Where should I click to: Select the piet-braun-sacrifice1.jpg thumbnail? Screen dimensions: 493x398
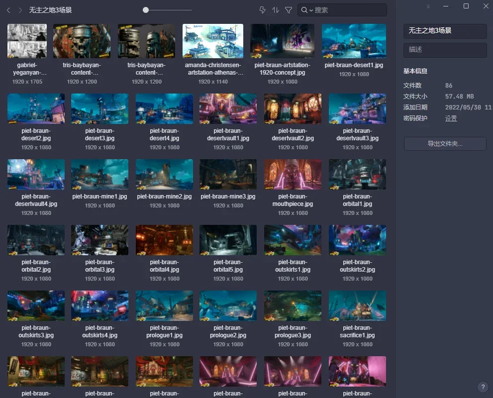pyautogui.click(x=358, y=305)
